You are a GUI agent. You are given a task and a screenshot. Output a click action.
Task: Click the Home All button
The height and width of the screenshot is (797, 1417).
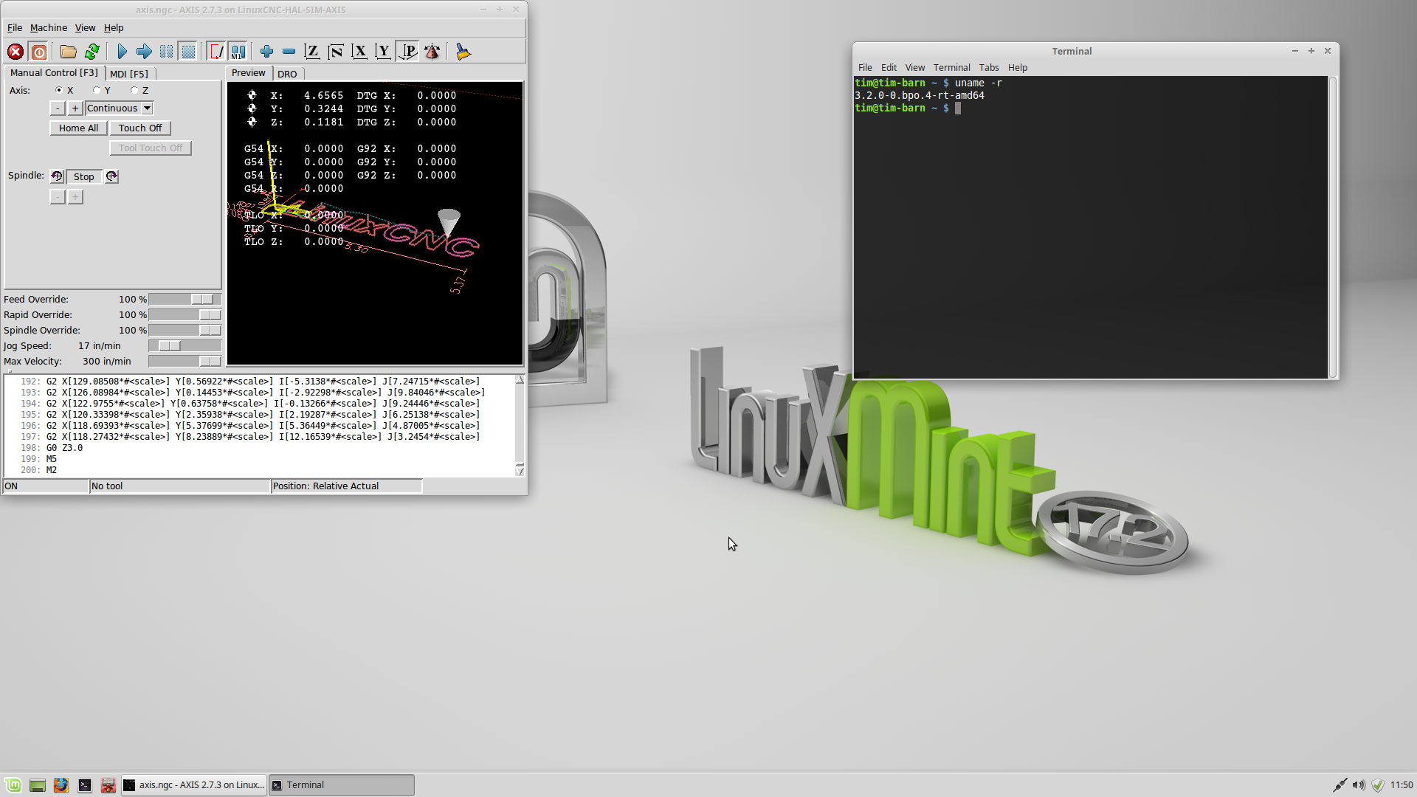79,128
